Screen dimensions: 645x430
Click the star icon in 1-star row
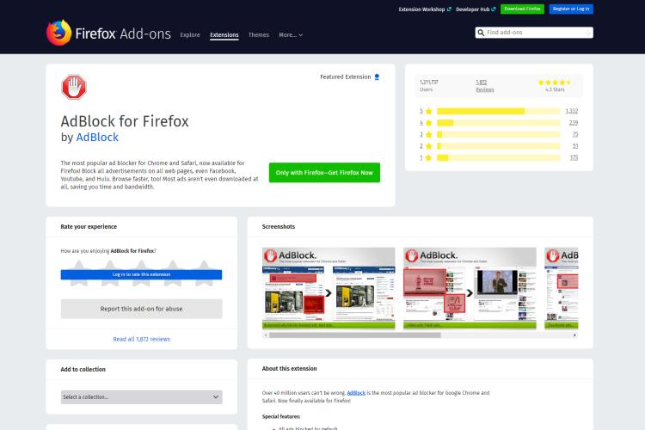[x=428, y=157]
